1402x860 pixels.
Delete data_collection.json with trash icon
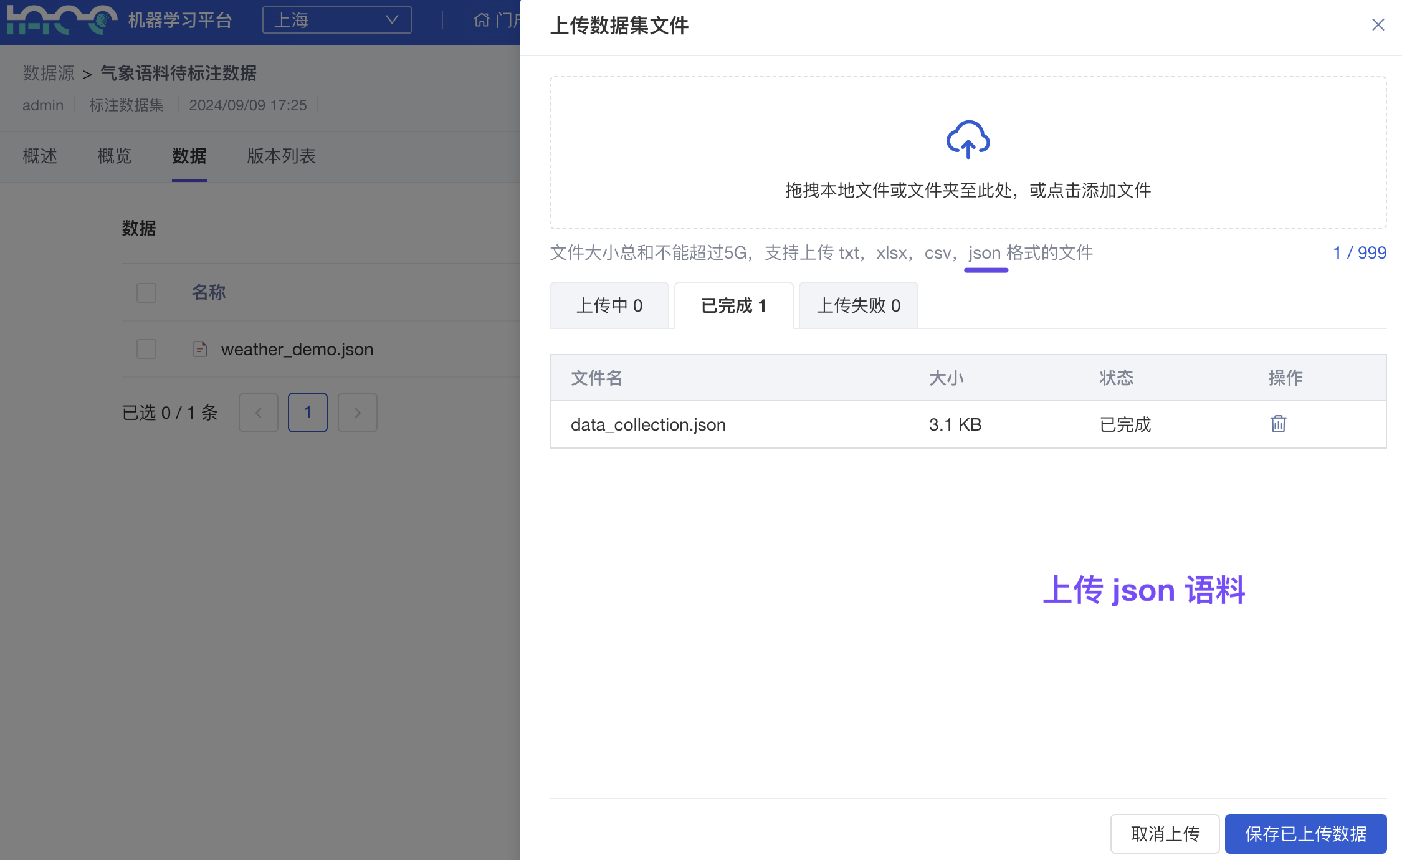click(1278, 424)
